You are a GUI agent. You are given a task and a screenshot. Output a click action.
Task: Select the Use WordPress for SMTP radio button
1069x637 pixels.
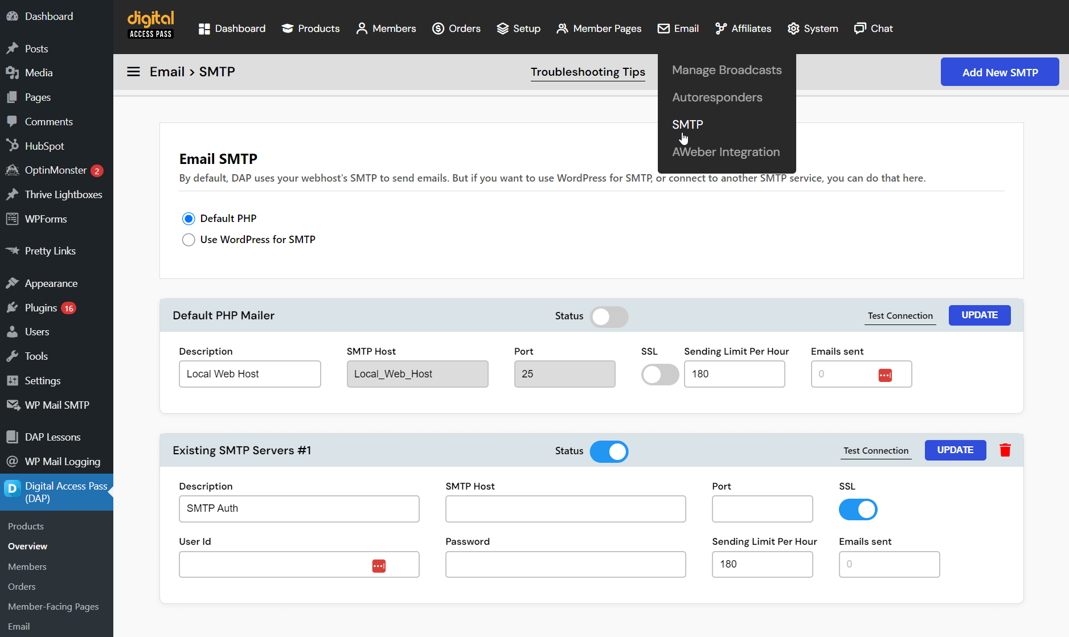[189, 240]
